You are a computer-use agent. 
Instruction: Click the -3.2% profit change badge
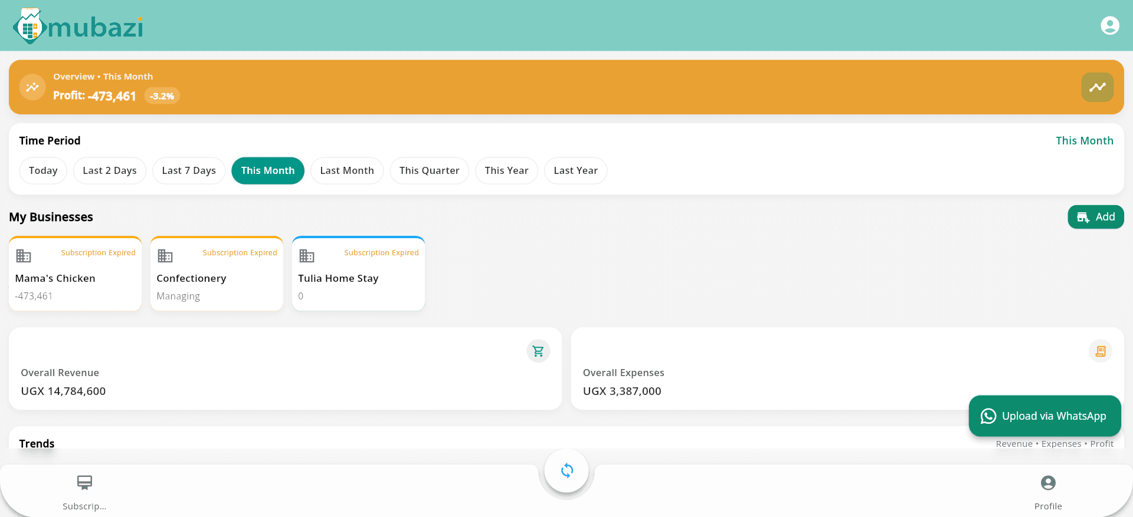tap(162, 96)
